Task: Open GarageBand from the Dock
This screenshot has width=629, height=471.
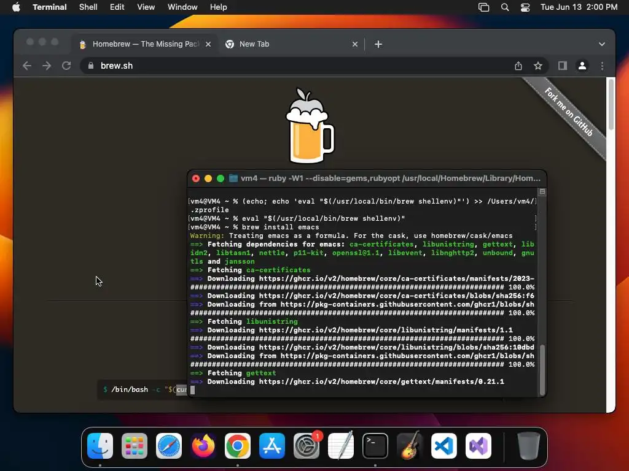Action: [410, 446]
